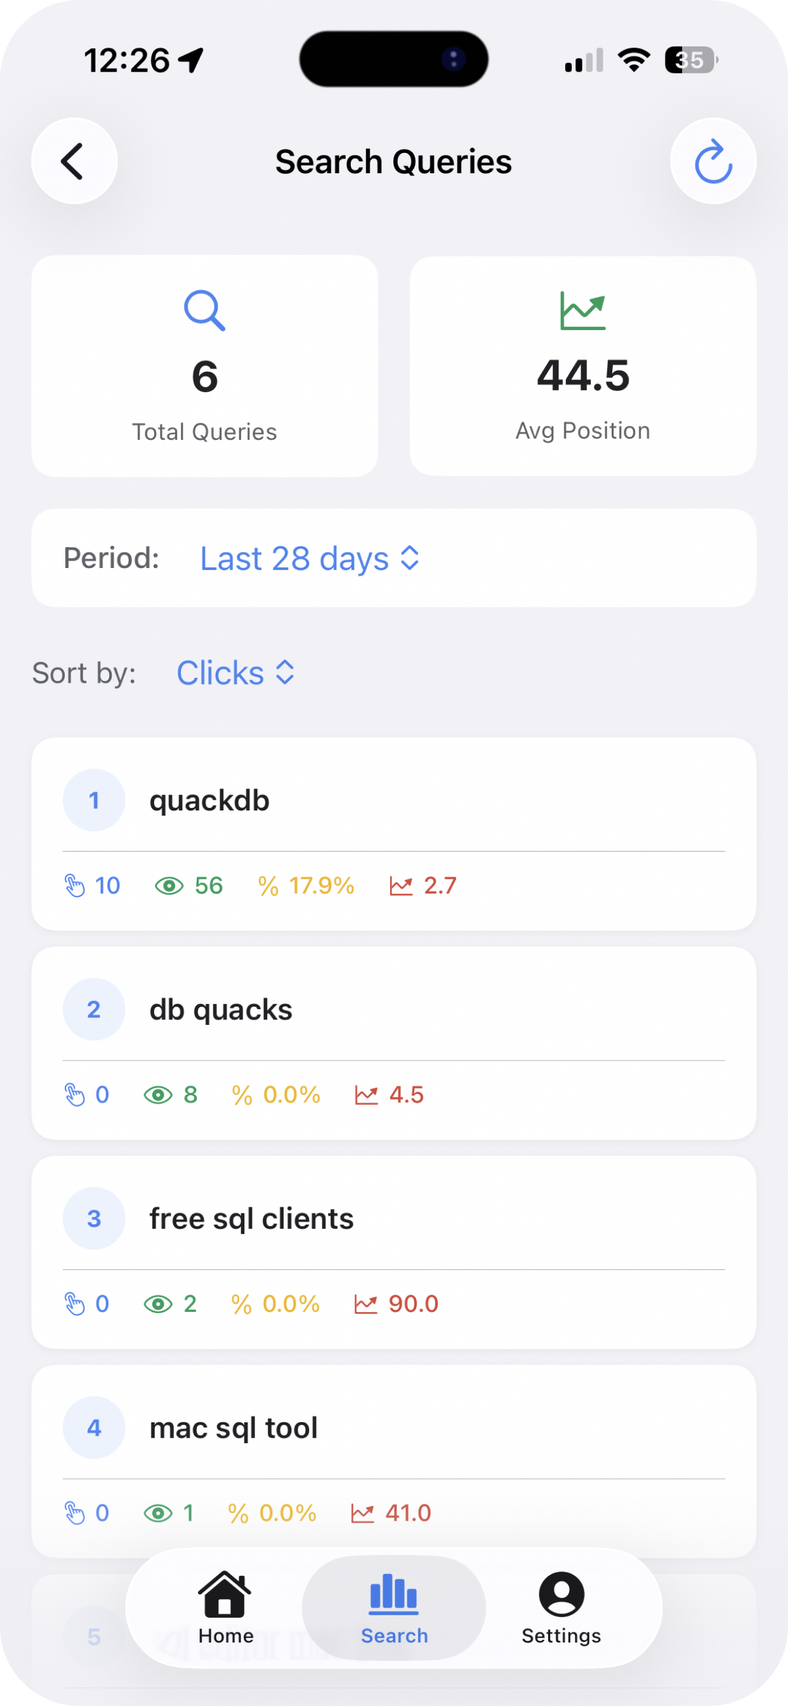
Task: Tap the back arrow button
Action: (74, 161)
